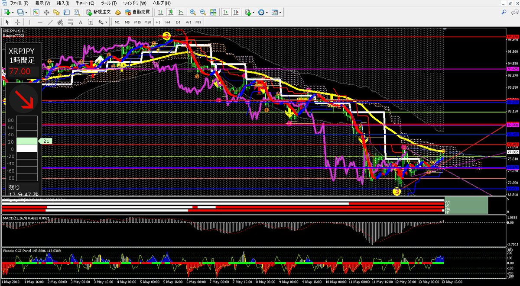Select the horizontal line drawing tool
Viewport: 520px width, 286px height.
point(40,22)
